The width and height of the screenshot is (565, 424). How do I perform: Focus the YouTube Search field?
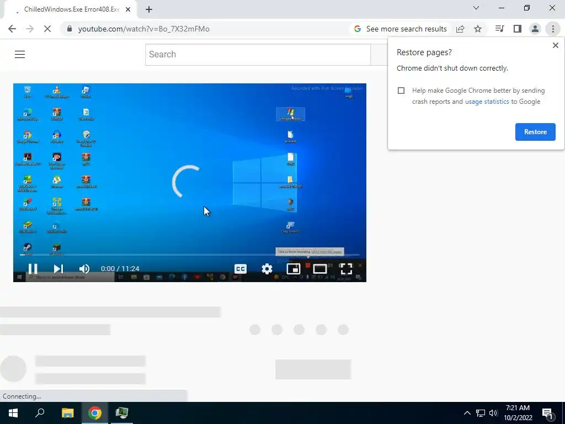[x=258, y=55]
